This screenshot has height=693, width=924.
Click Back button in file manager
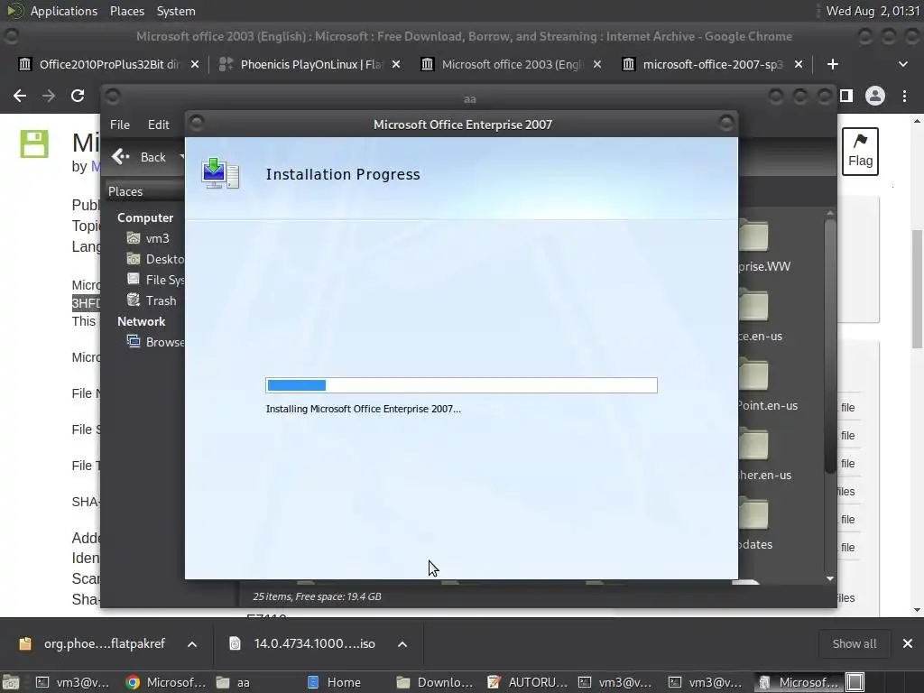click(x=140, y=157)
